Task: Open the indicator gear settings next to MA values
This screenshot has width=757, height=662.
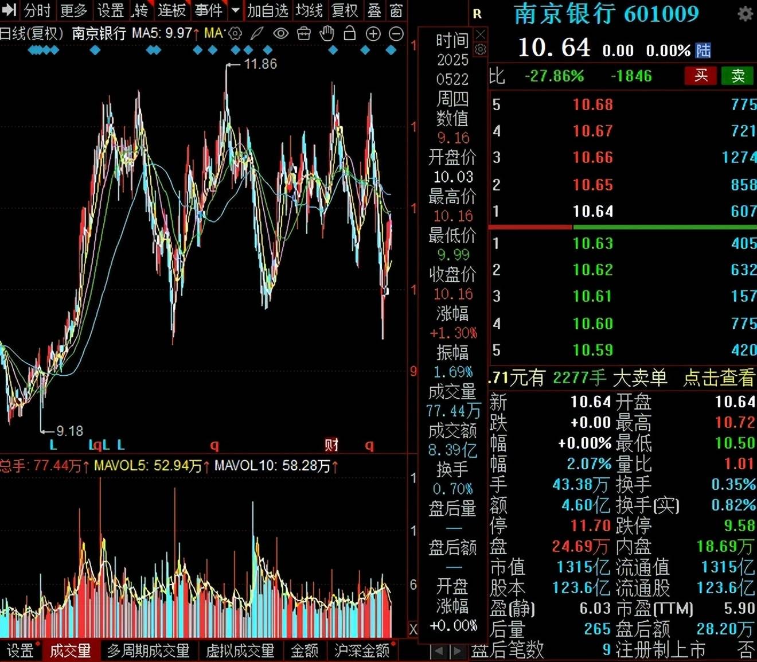Action: click(235, 34)
